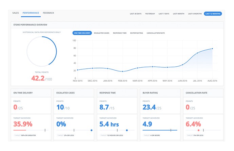Switch to the Feedback tab
Viewport: 234px width, 151px height.
coord(48,13)
